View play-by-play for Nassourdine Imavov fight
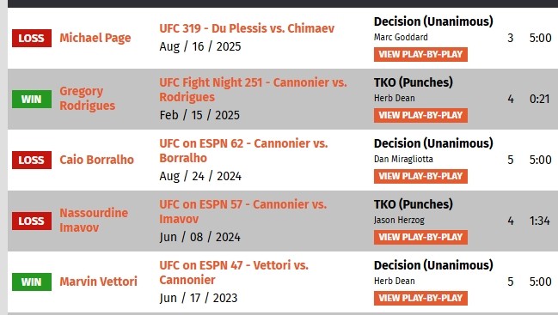This screenshot has height=315, width=558. point(420,237)
